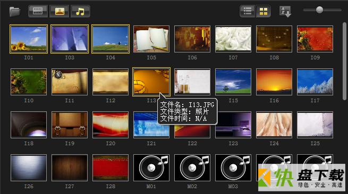Select the I27 dark wood thumbnail
348x194 pixels.
click(x=70, y=168)
